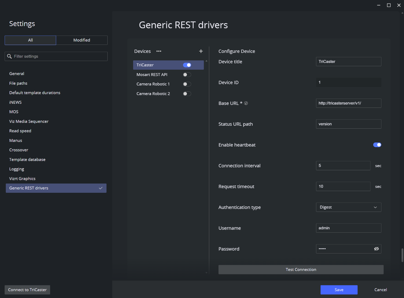Click the Base URL info icon
This screenshot has height=298, width=404.
tap(246, 103)
